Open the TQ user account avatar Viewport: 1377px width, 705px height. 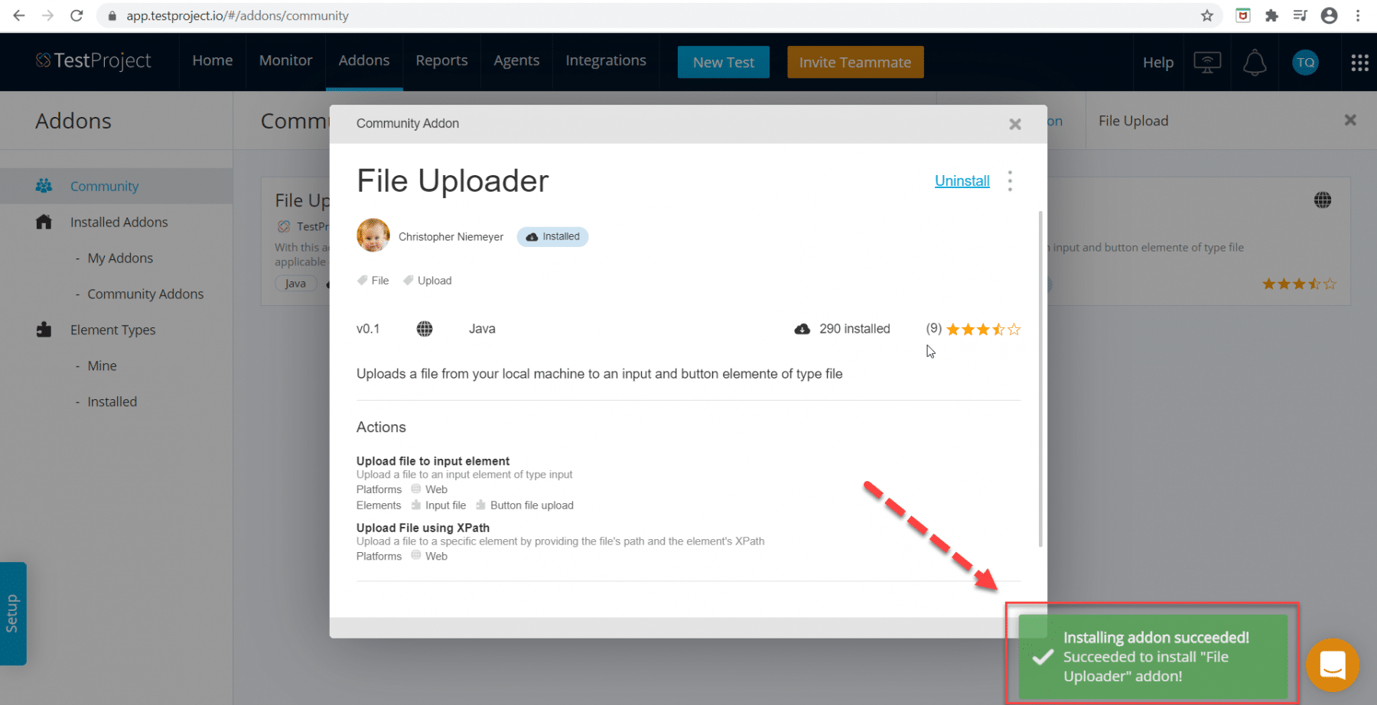pos(1306,63)
